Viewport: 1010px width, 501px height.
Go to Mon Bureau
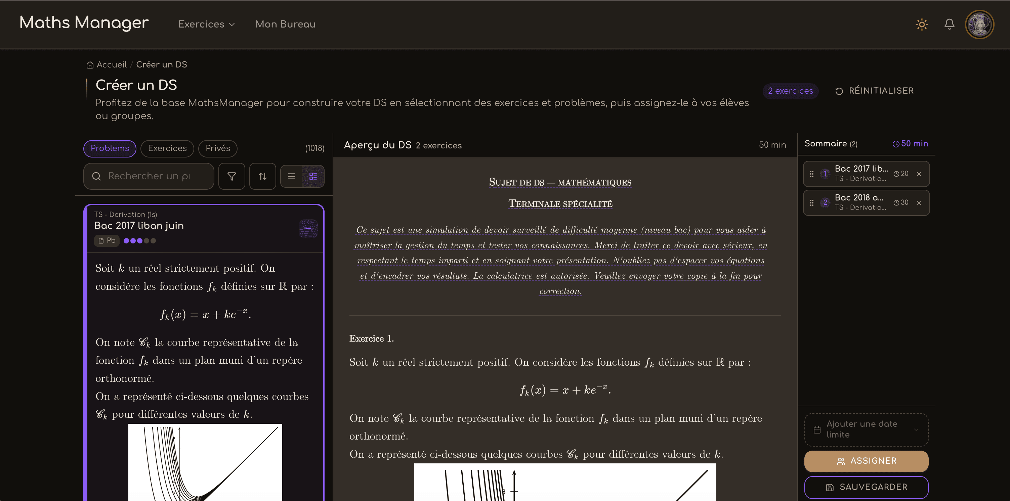tap(285, 24)
